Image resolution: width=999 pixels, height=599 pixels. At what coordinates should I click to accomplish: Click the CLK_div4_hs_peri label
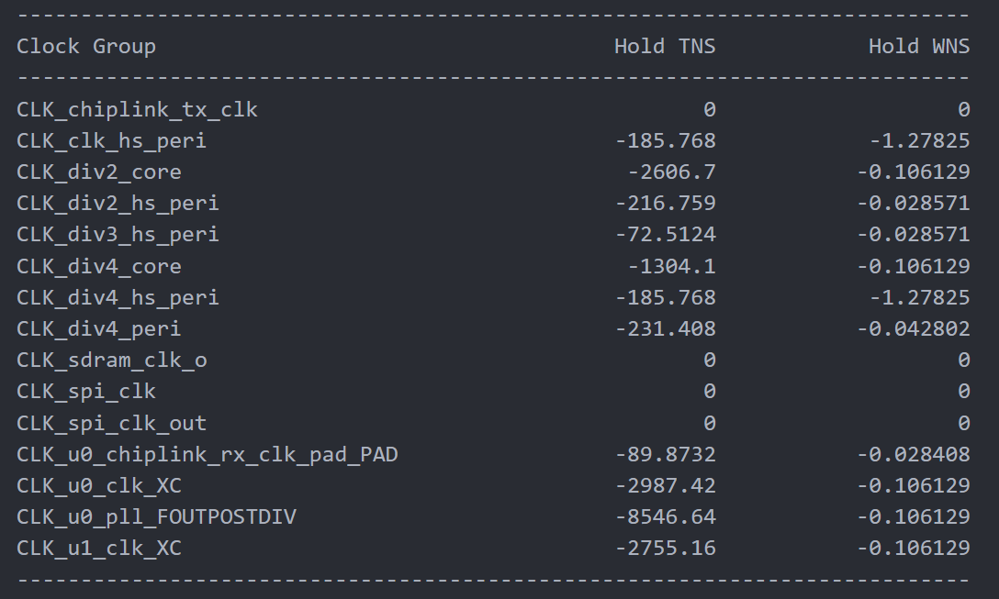118,297
